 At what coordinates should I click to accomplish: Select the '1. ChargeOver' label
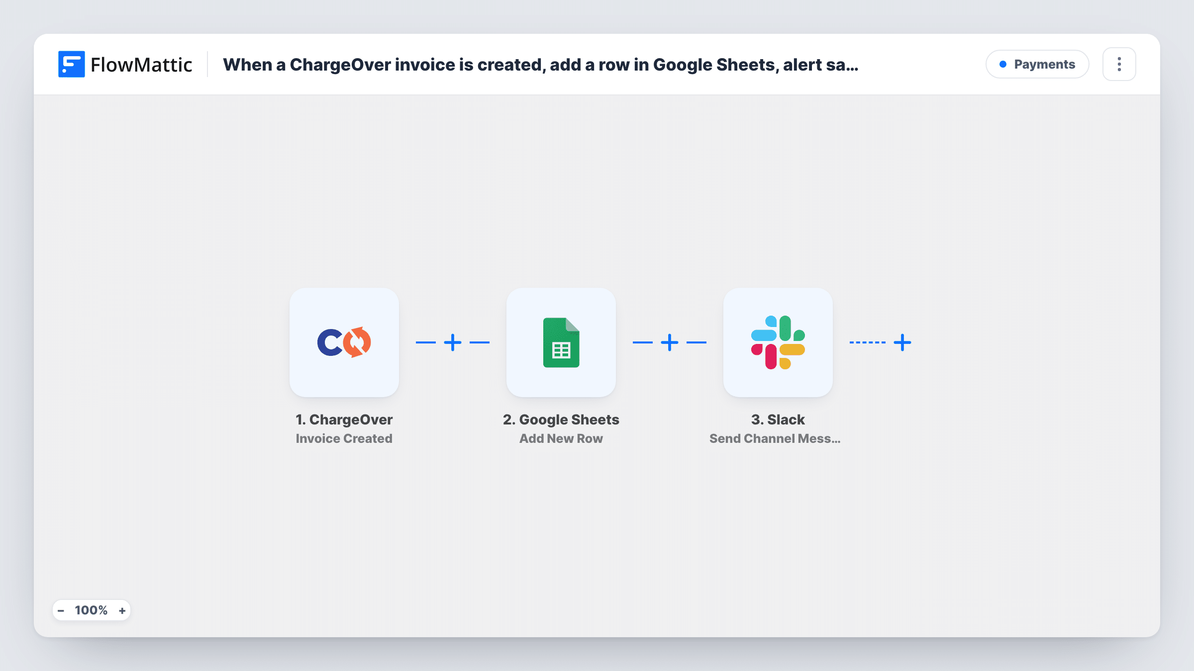point(344,419)
